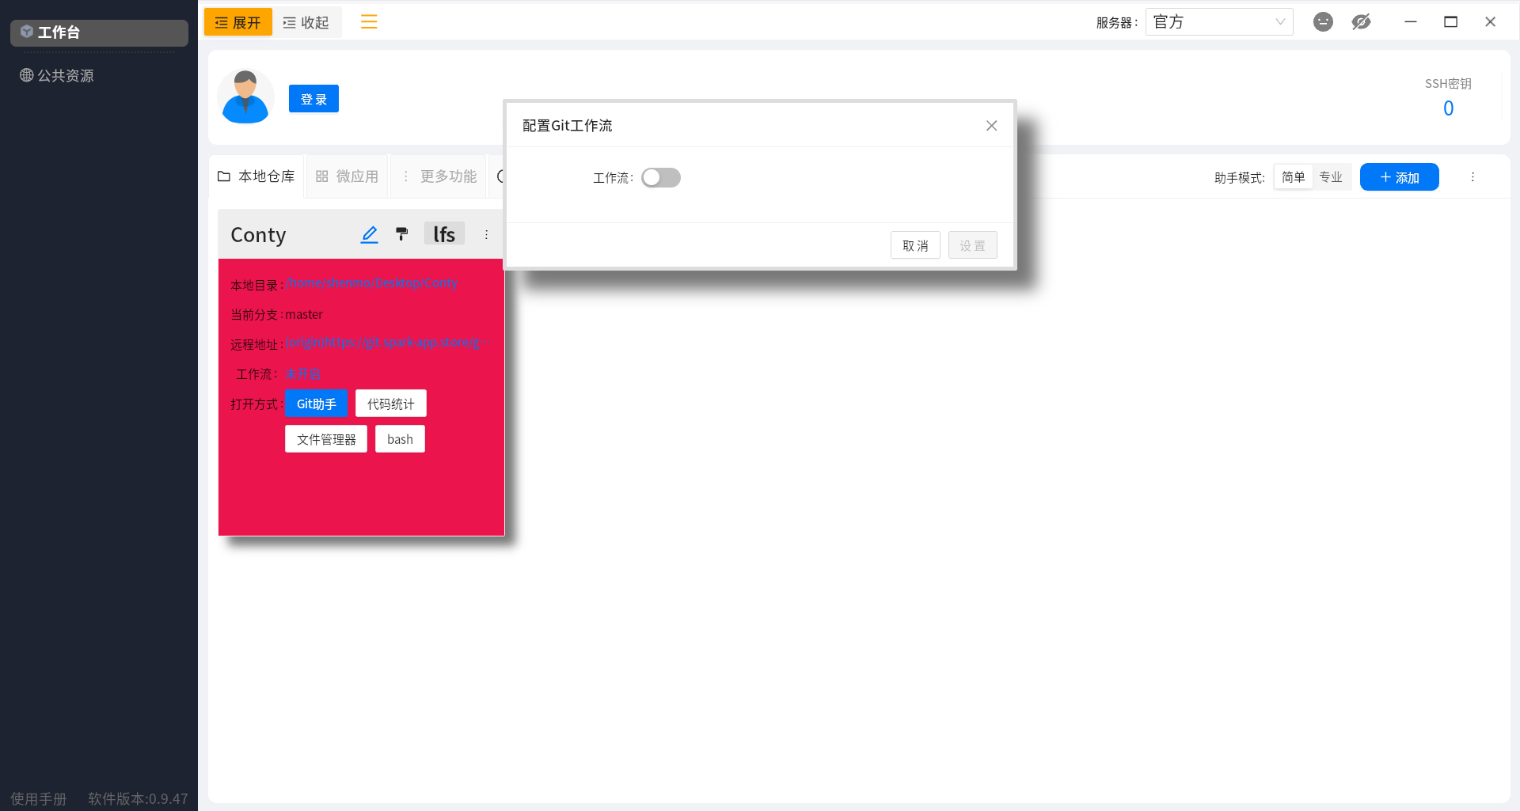
Task: Open bash for the Conty repository
Action: [400, 439]
